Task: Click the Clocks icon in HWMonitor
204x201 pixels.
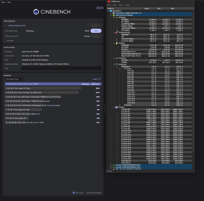Action: tap(117, 107)
